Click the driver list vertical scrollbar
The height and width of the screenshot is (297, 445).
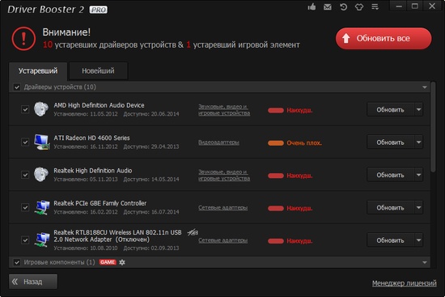433,127
